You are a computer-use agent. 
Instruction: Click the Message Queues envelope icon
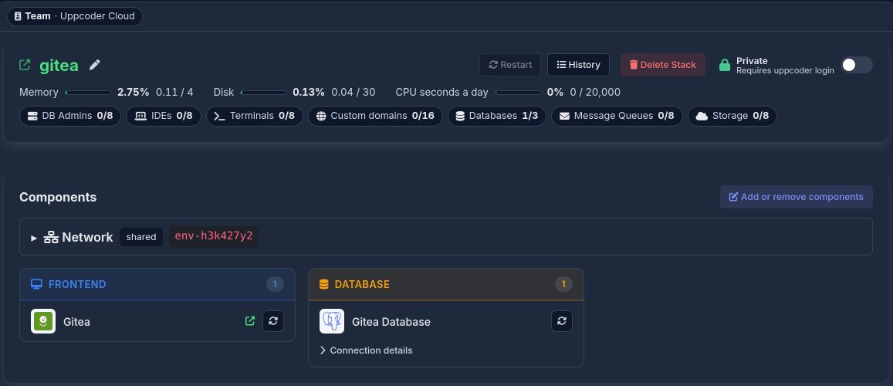click(564, 116)
